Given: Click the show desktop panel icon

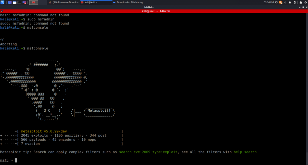Looking at the screenshot, I should 10,3.
